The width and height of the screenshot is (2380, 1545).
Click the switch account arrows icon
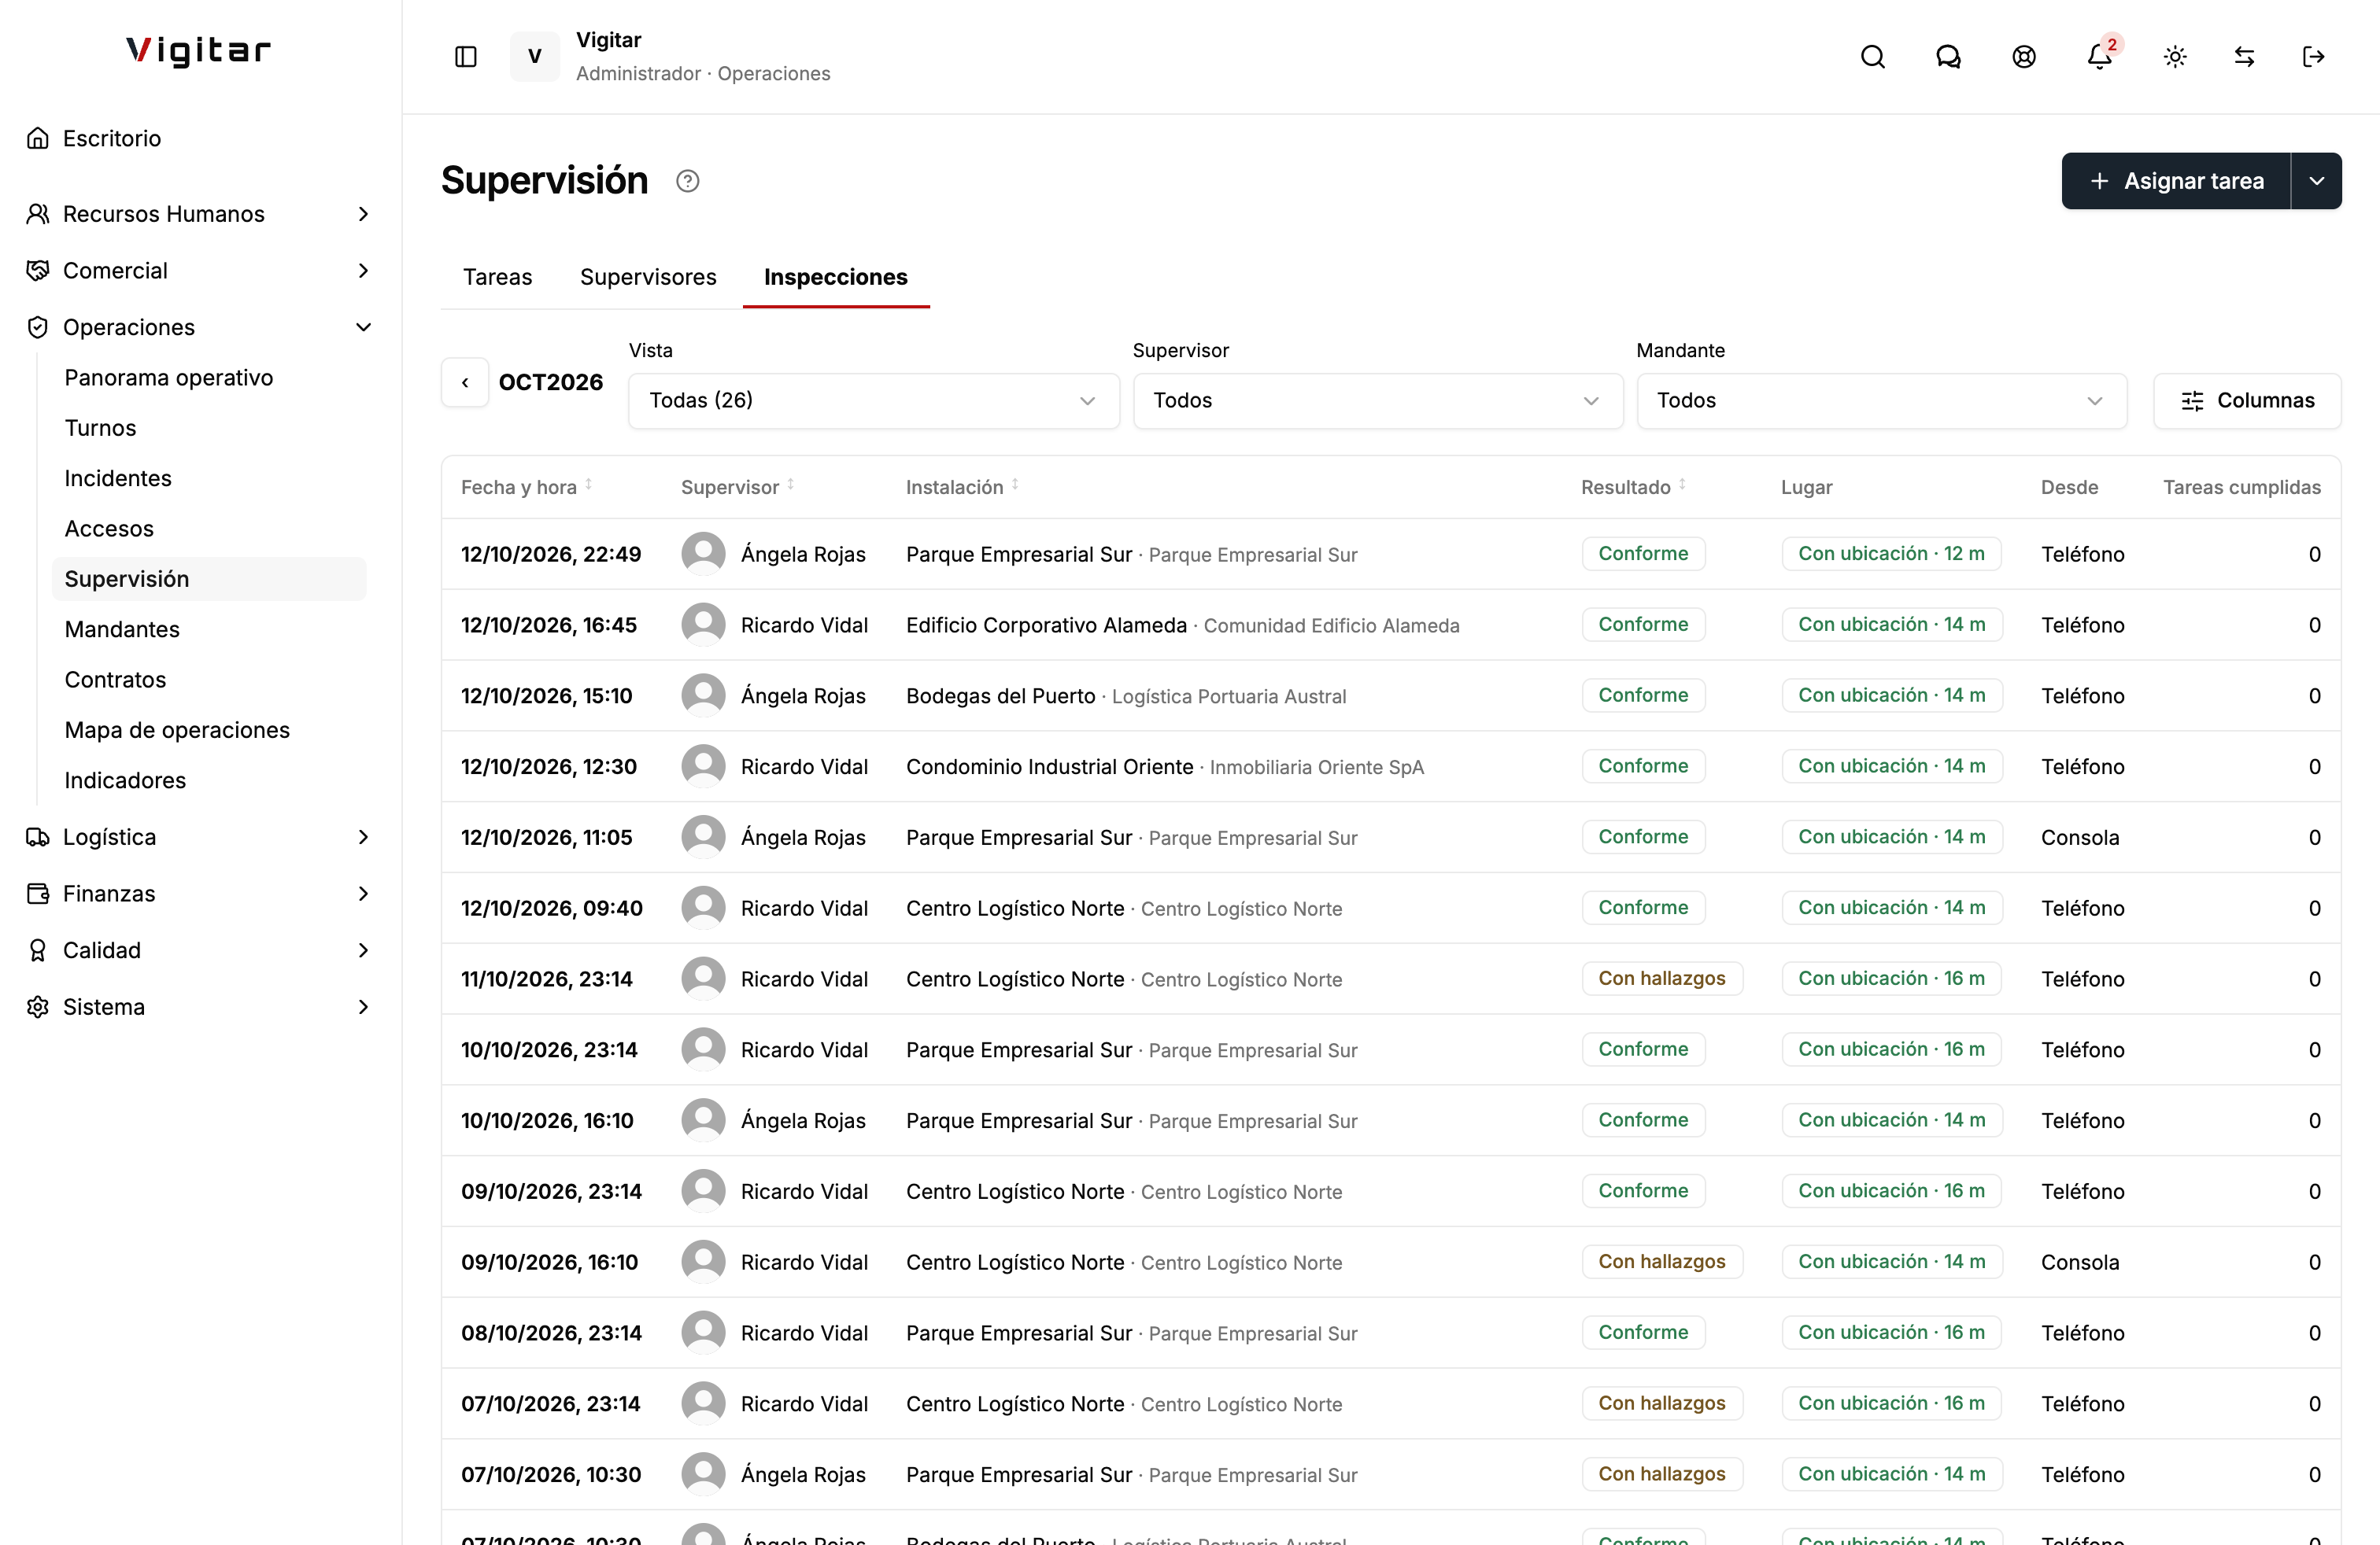tap(2244, 56)
